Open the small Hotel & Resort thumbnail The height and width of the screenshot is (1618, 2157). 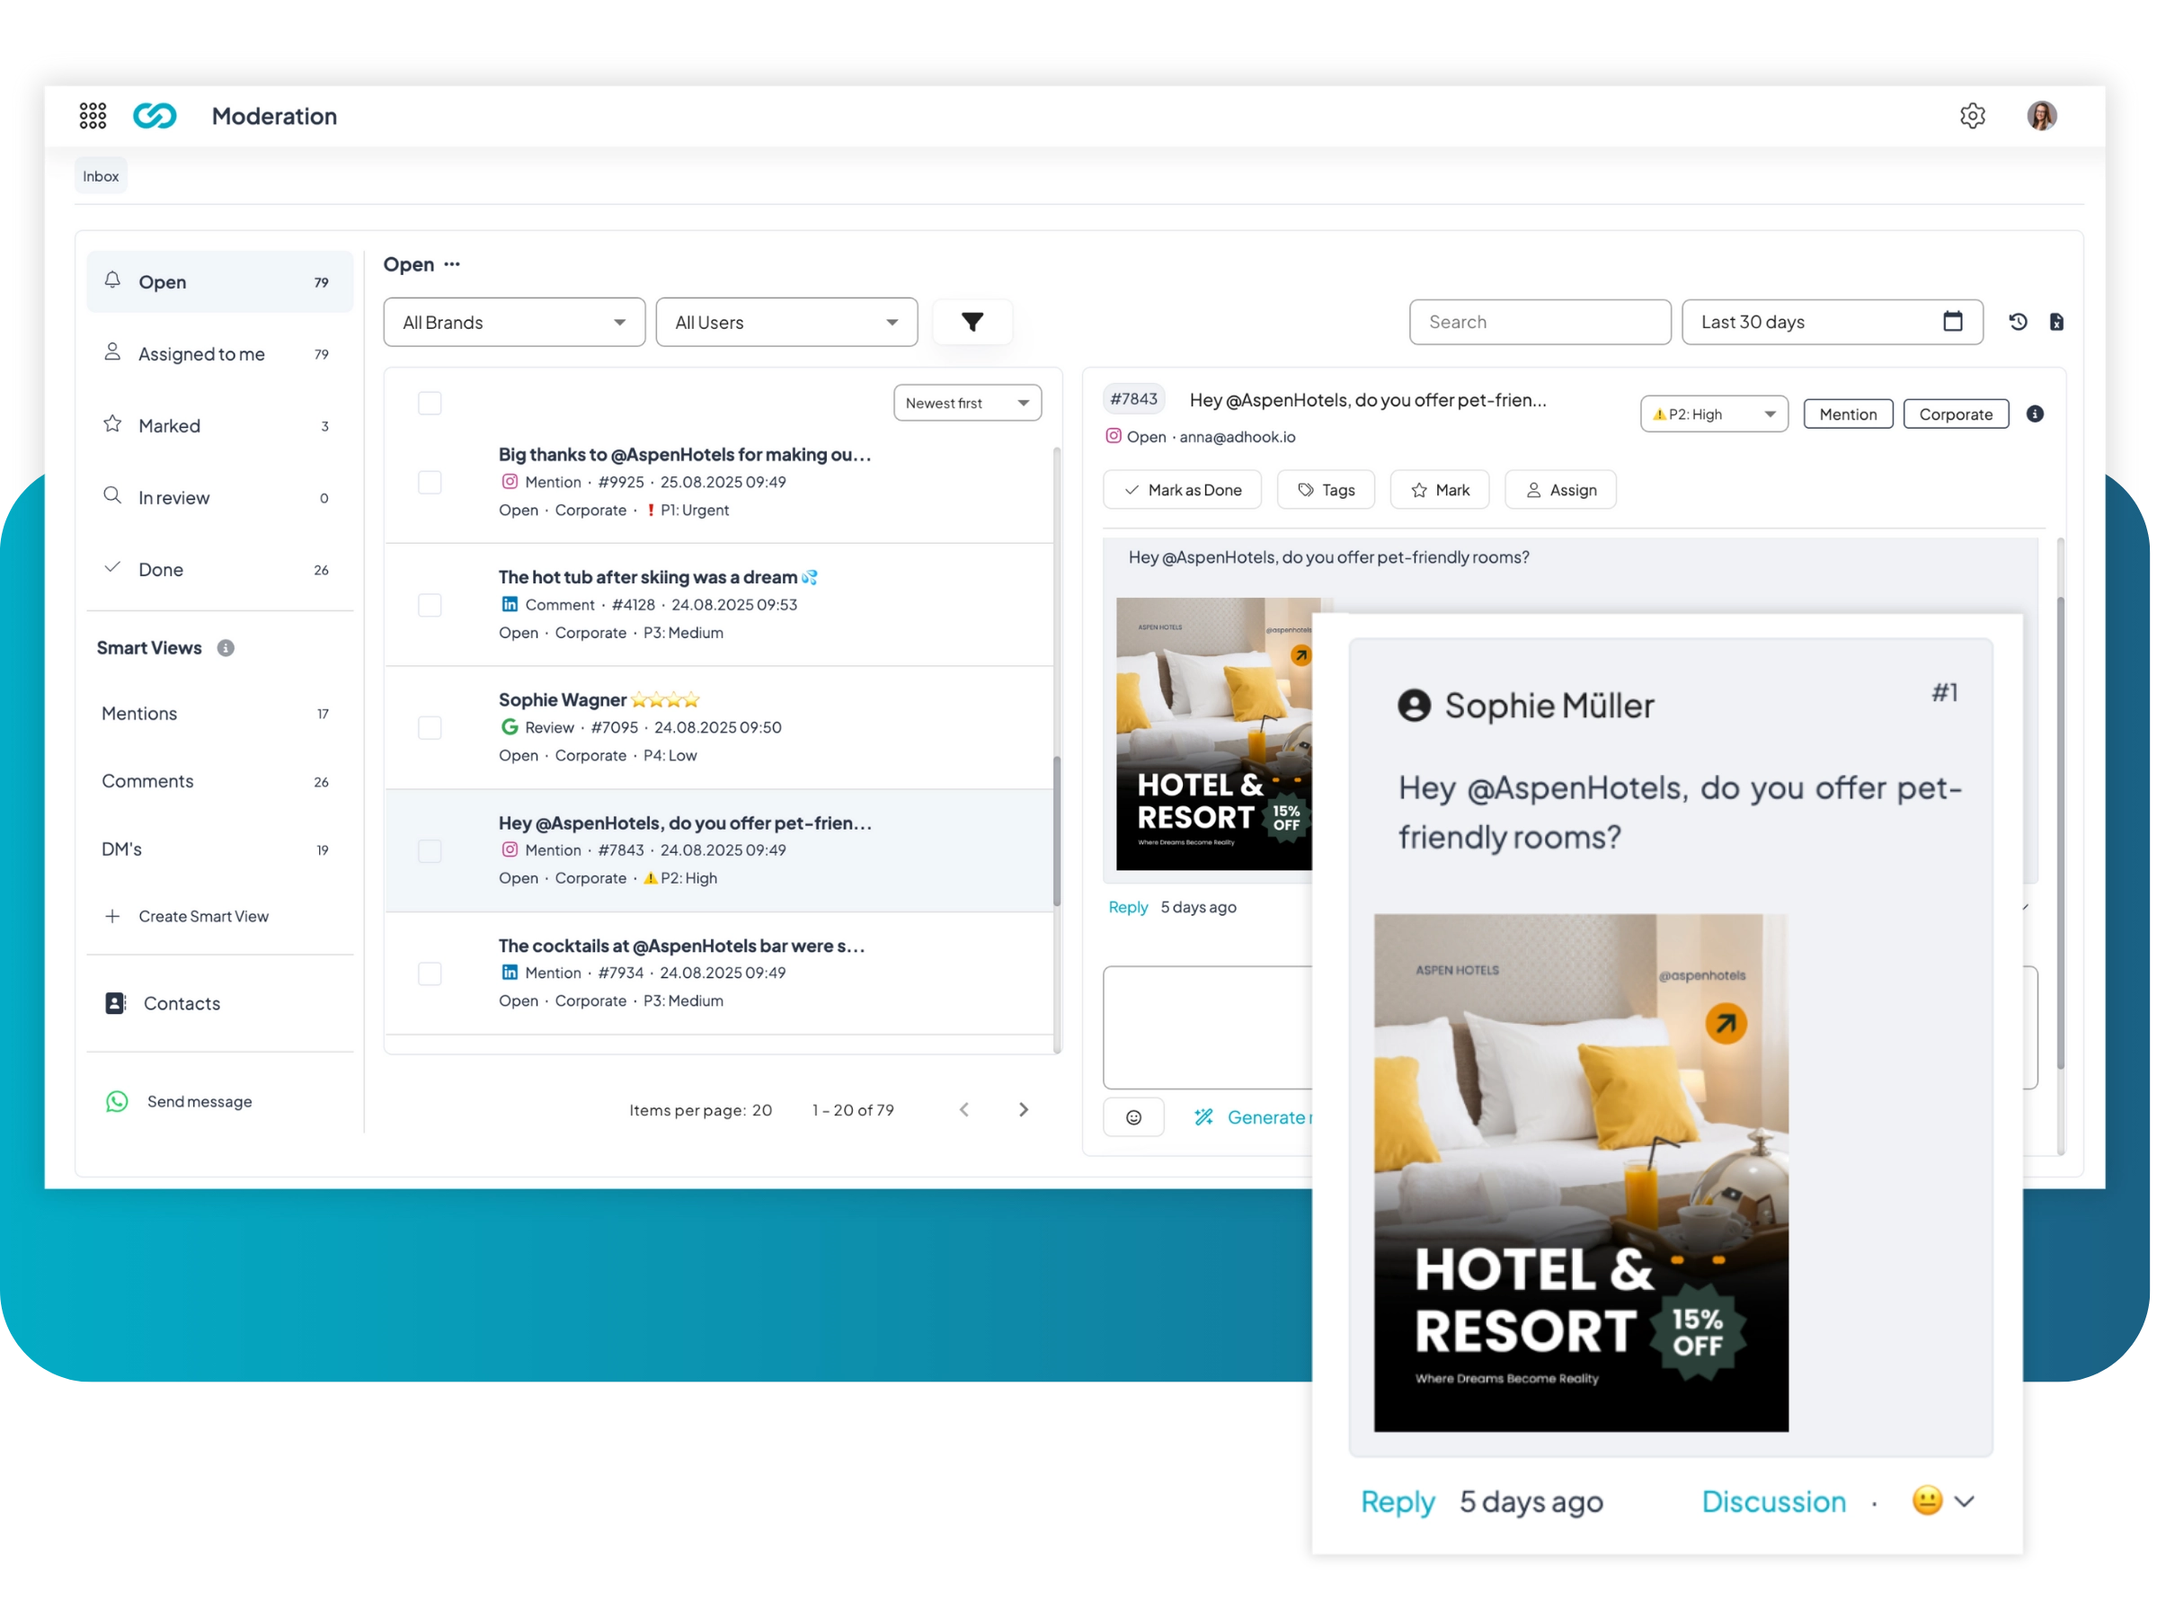[1215, 734]
